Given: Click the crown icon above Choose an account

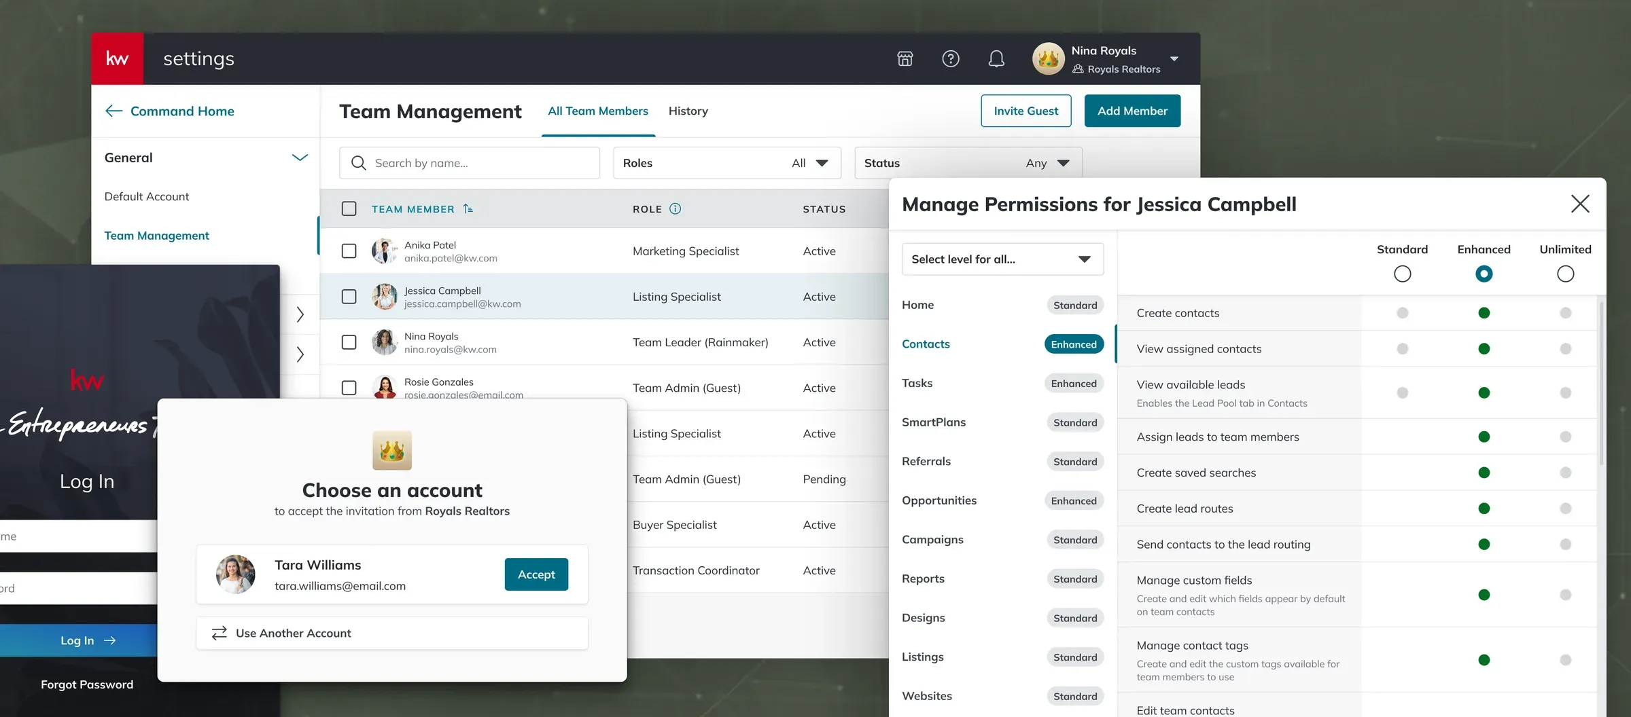Looking at the screenshot, I should [392, 450].
